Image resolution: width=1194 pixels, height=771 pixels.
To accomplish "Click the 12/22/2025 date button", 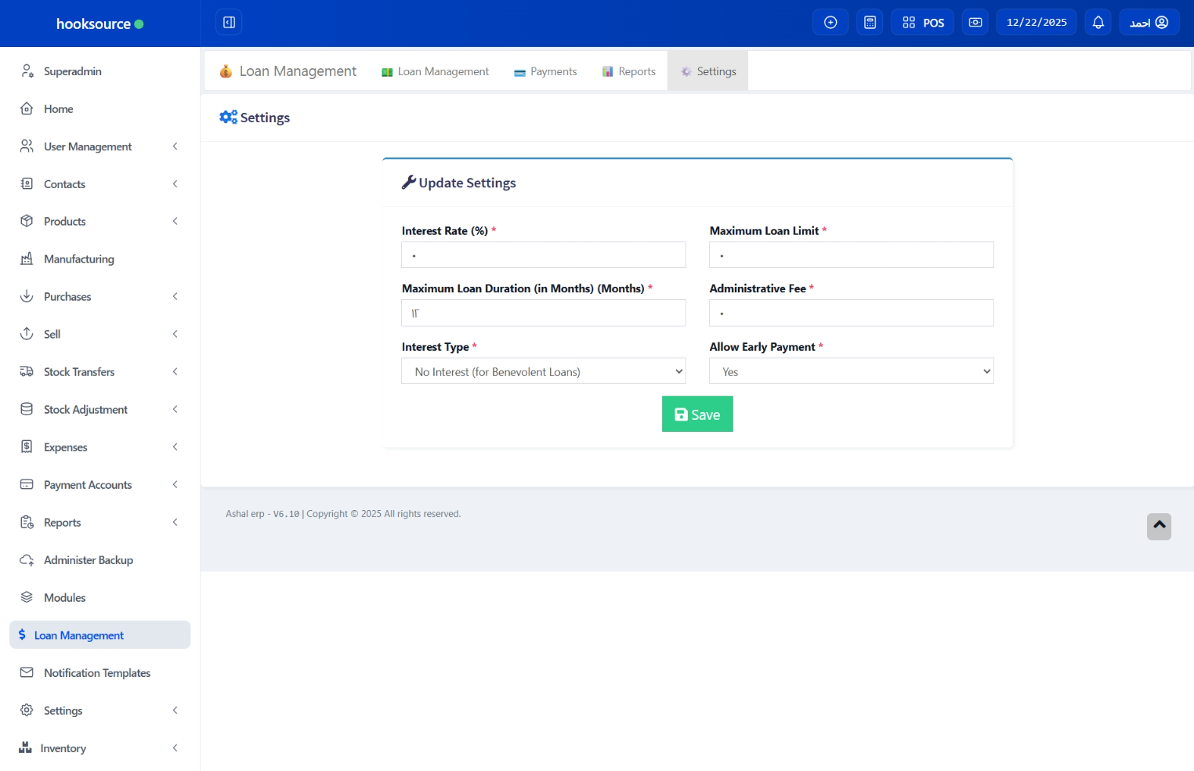I will 1036,23.
